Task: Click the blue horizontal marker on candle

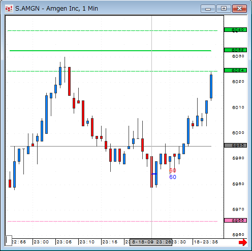Action: pos(154,174)
